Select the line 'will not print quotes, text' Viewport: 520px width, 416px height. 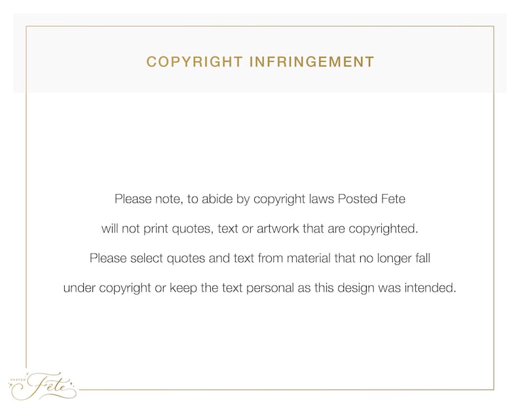pos(260,229)
